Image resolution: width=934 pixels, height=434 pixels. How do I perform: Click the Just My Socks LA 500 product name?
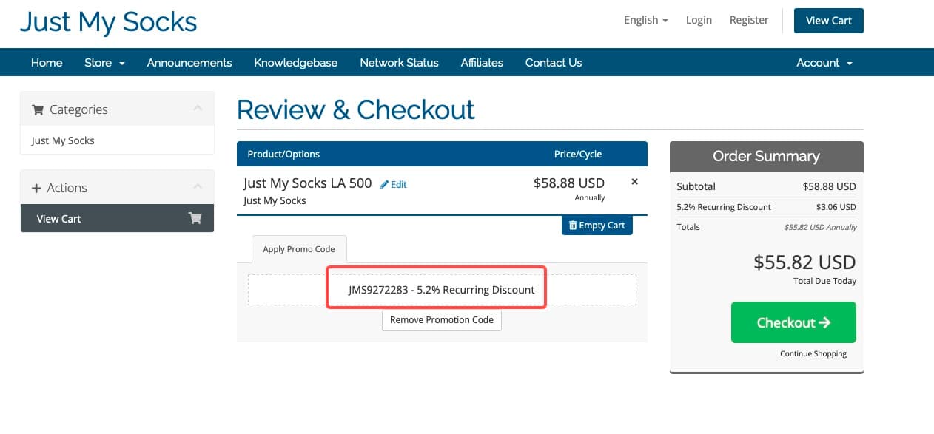click(x=307, y=183)
